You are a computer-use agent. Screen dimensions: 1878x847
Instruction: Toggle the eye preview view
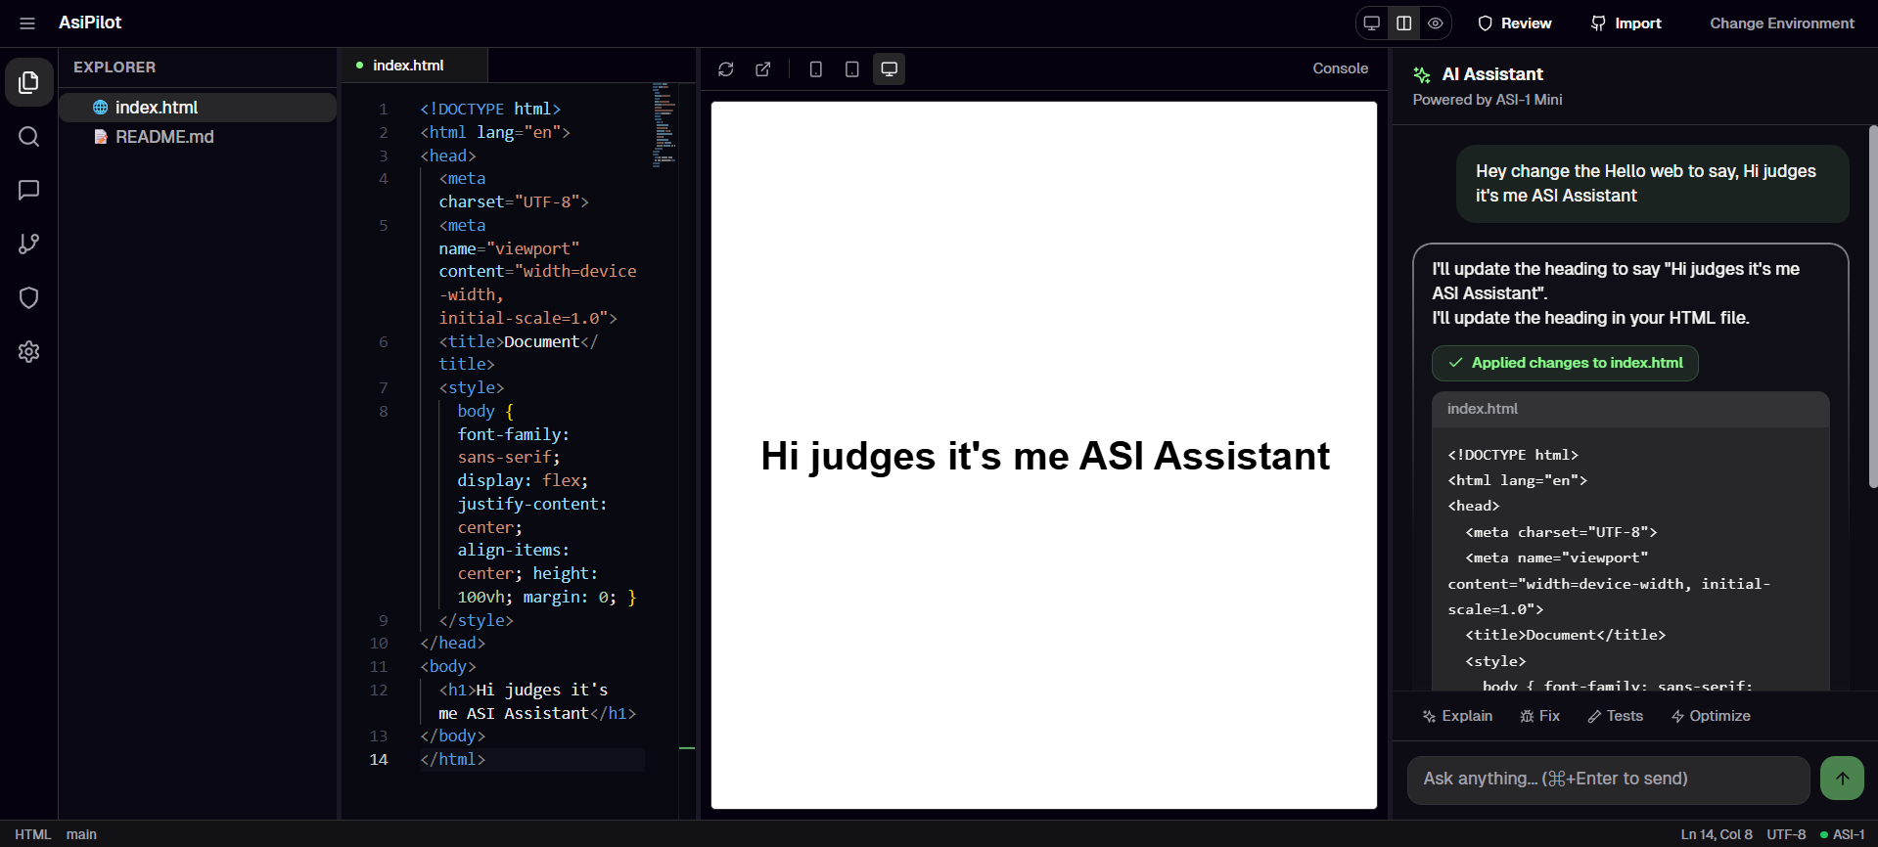tap(1436, 23)
